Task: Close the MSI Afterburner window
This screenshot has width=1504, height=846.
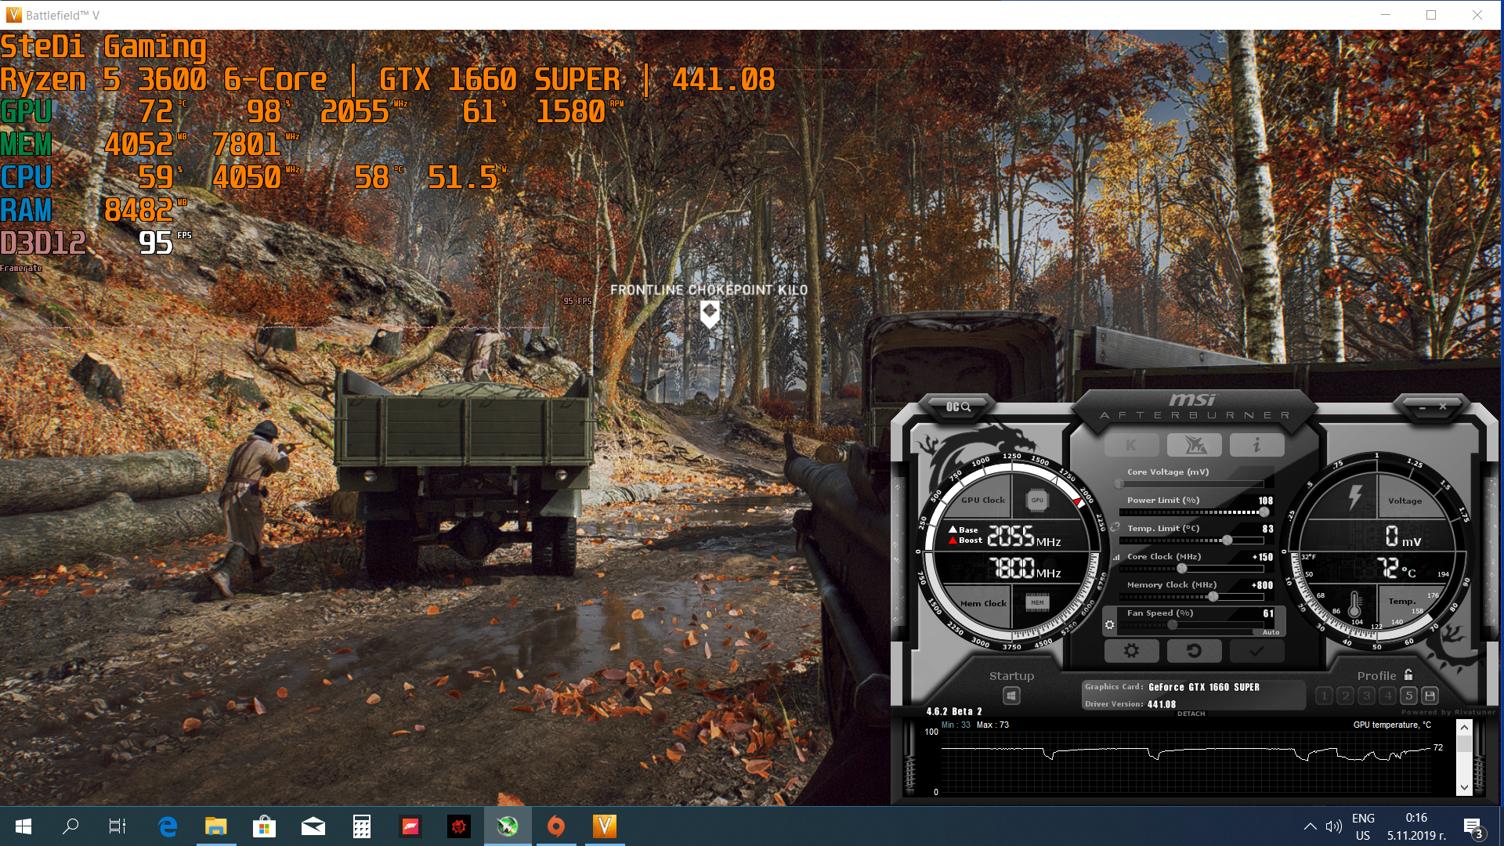Action: click(x=1443, y=407)
